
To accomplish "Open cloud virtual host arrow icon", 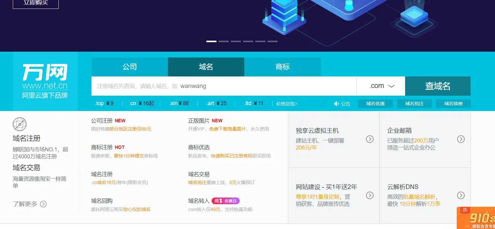I will (370, 139).
